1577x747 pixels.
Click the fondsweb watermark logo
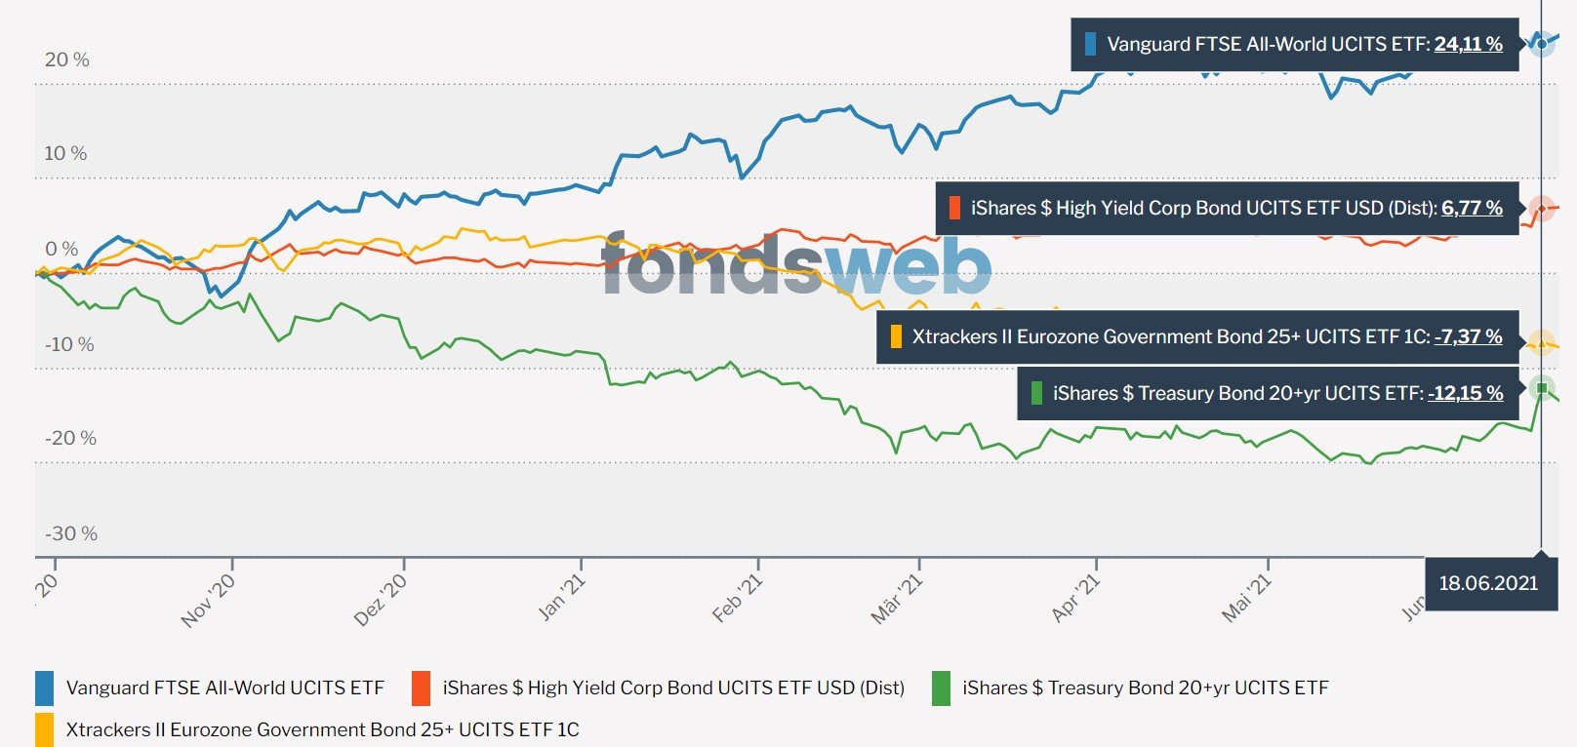click(795, 265)
